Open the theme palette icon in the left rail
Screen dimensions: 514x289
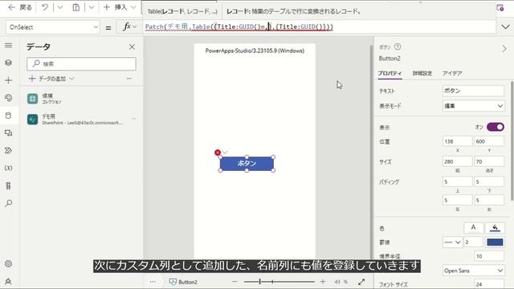(9, 98)
